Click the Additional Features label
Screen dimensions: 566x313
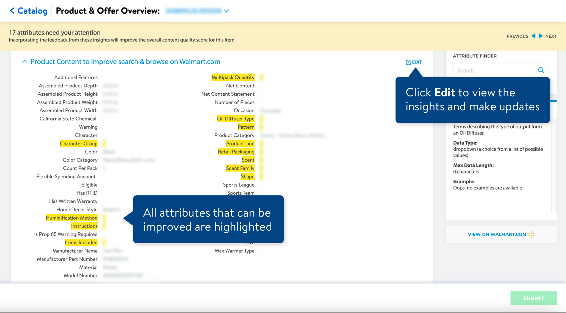(x=76, y=77)
